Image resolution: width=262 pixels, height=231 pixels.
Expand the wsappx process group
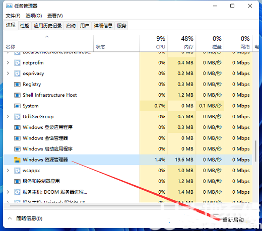pyautogui.click(x=8, y=171)
